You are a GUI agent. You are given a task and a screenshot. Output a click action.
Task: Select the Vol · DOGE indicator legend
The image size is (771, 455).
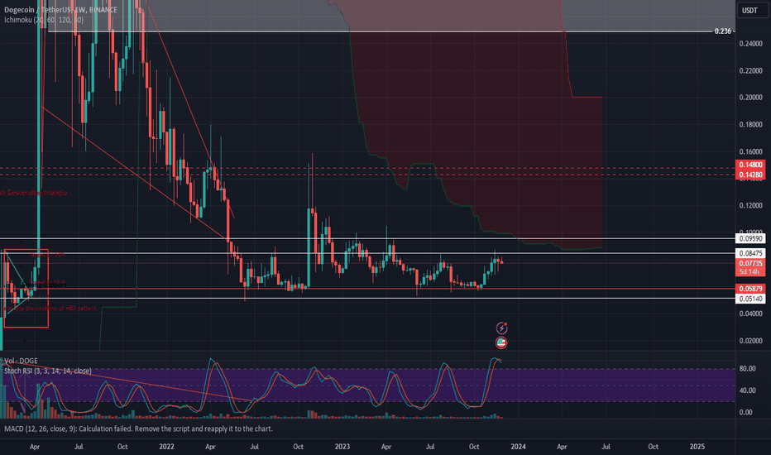(x=21, y=361)
